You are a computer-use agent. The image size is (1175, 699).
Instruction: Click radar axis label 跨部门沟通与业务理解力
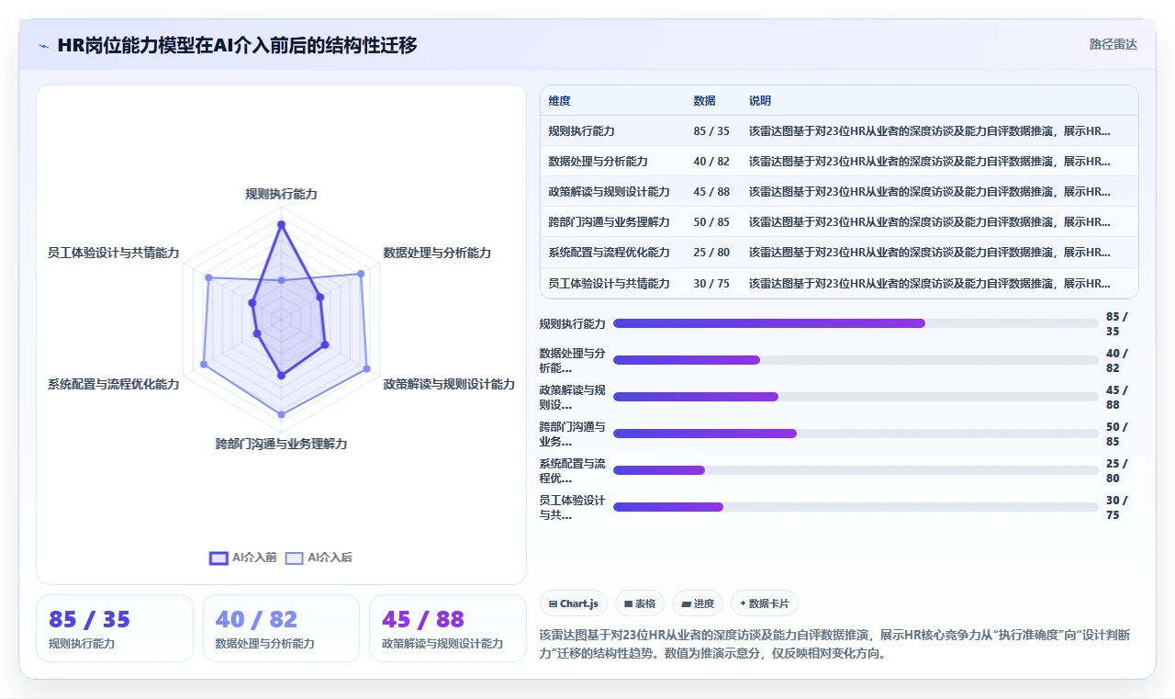281,444
